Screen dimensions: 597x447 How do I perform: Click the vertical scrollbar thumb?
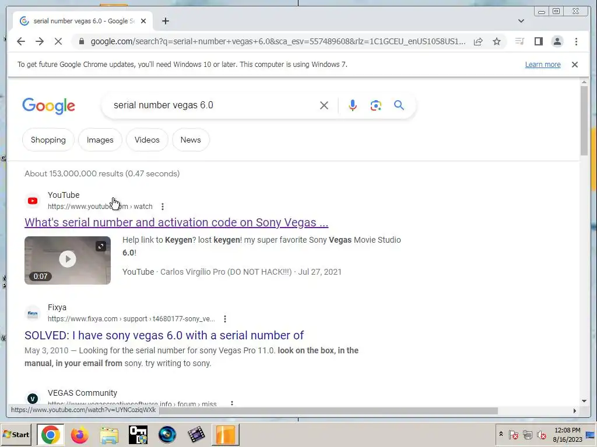pos(584,120)
